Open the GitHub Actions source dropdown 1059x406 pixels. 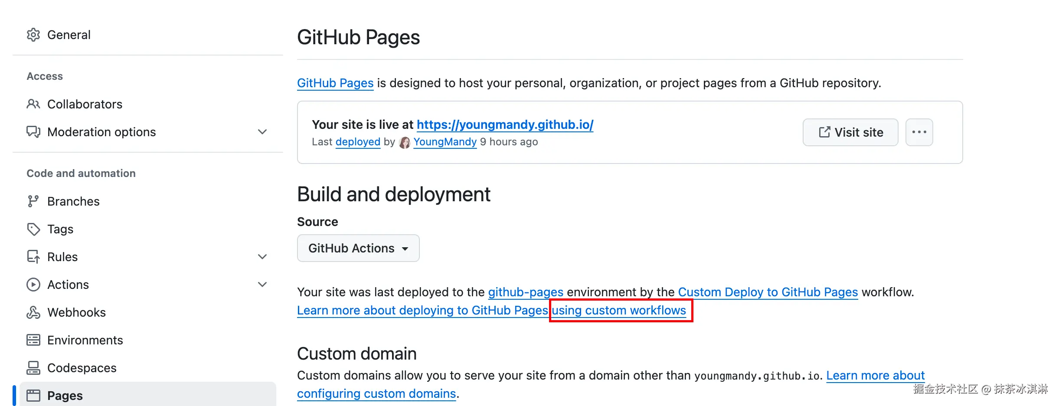pyautogui.click(x=358, y=248)
